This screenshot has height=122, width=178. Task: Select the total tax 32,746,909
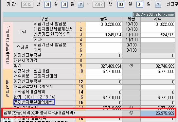click(x=158, y=66)
